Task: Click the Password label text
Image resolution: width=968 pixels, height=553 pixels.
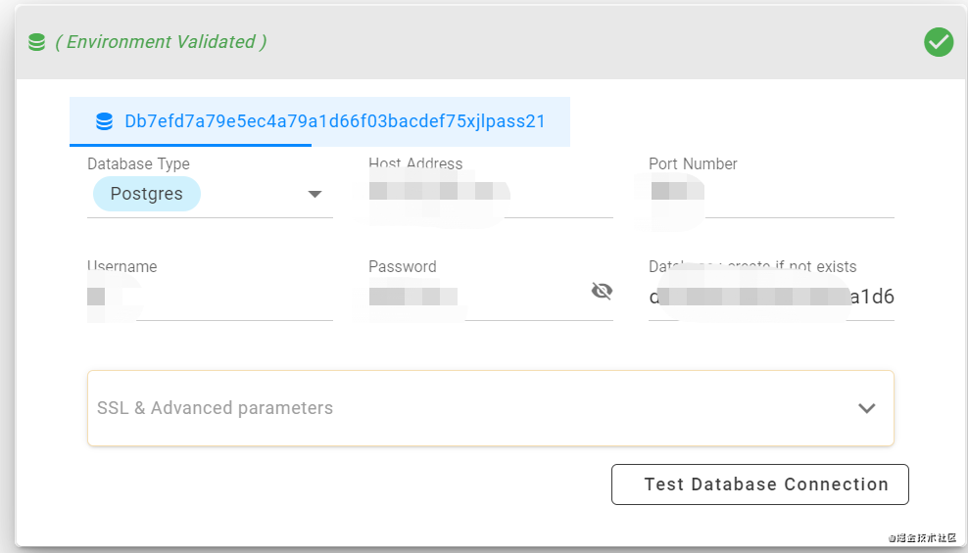Action: 403,266
